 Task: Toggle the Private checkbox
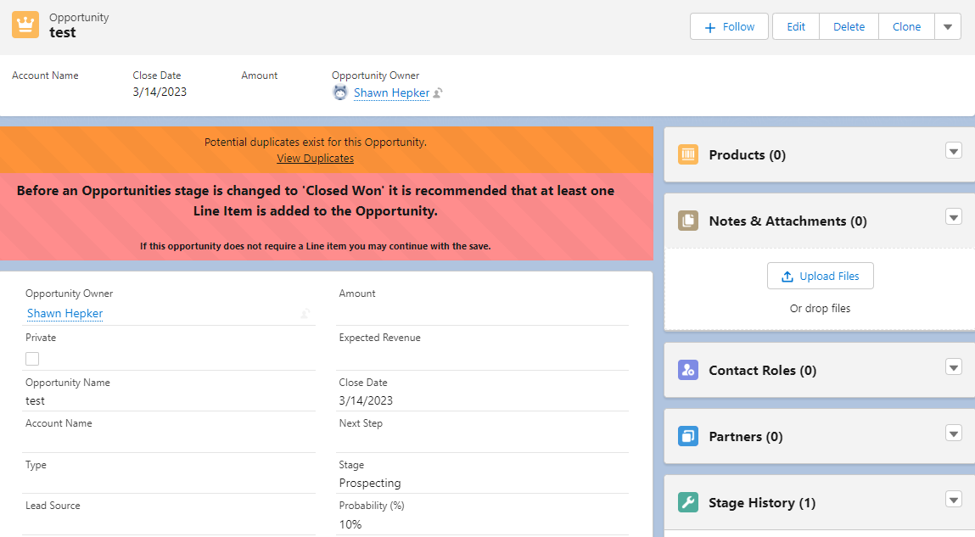32,359
